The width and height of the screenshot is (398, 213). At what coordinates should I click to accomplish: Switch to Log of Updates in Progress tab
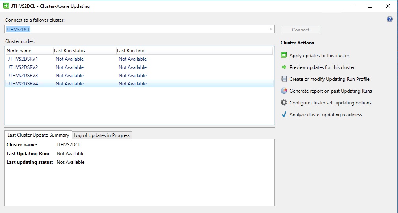(102, 135)
